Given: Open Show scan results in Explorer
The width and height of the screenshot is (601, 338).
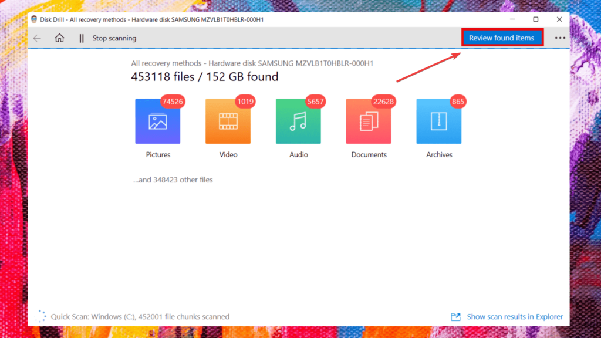Looking at the screenshot, I should [x=515, y=316].
